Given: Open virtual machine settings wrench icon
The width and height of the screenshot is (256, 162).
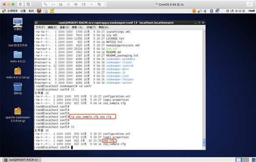Looking at the screenshot, I should click(x=46, y=4).
